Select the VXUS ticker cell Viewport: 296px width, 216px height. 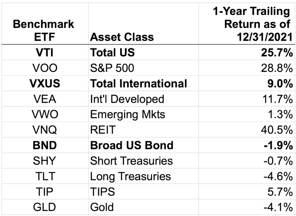coord(45,83)
